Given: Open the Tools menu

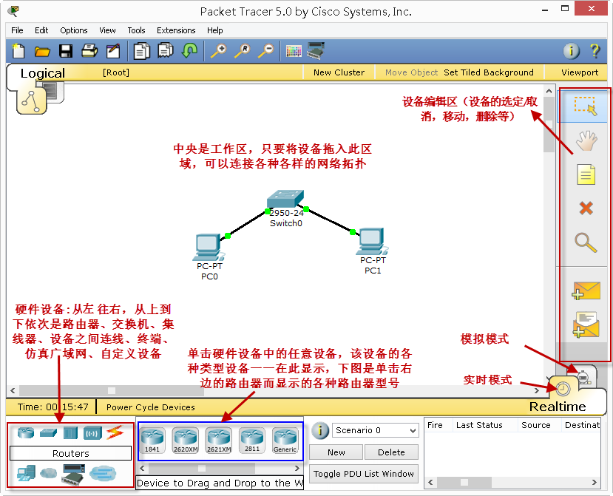Looking at the screenshot, I should [x=136, y=30].
